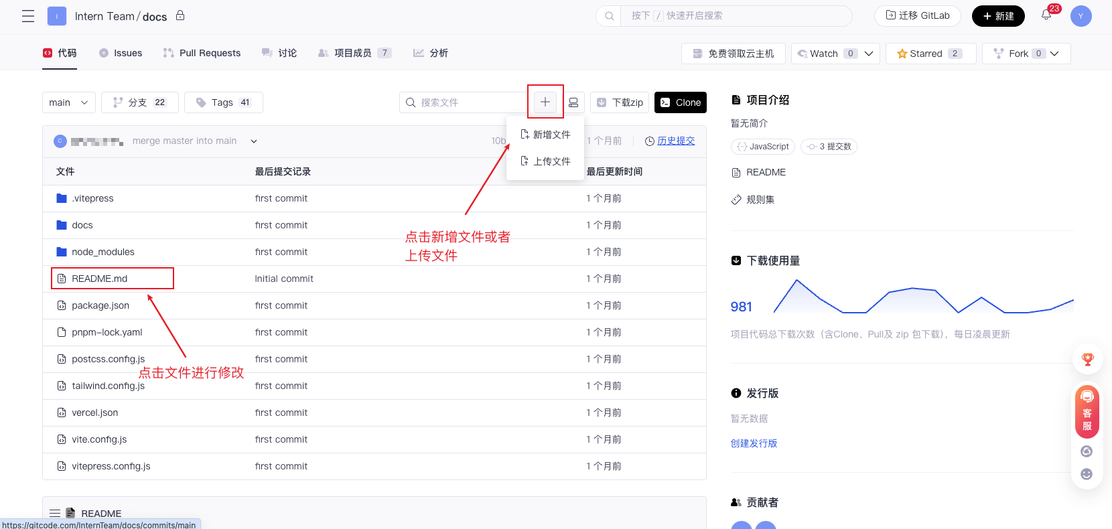Open user avatar in top right corner
The width and height of the screenshot is (1112, 529).
(x=1081, y=16)
